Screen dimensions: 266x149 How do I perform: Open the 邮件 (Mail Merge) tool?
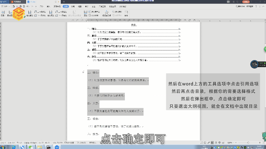126,13
